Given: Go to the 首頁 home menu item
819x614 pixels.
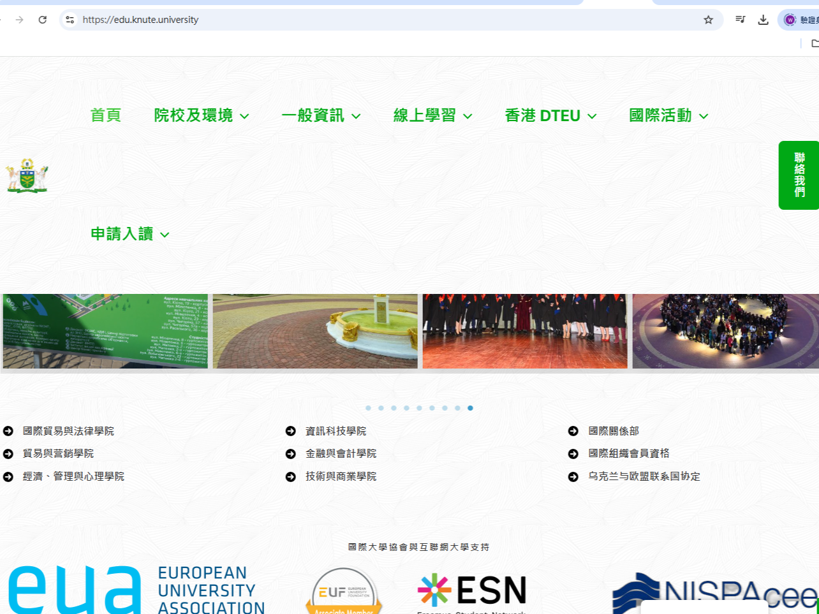Looking at the screenshot, I should (105, 115).
